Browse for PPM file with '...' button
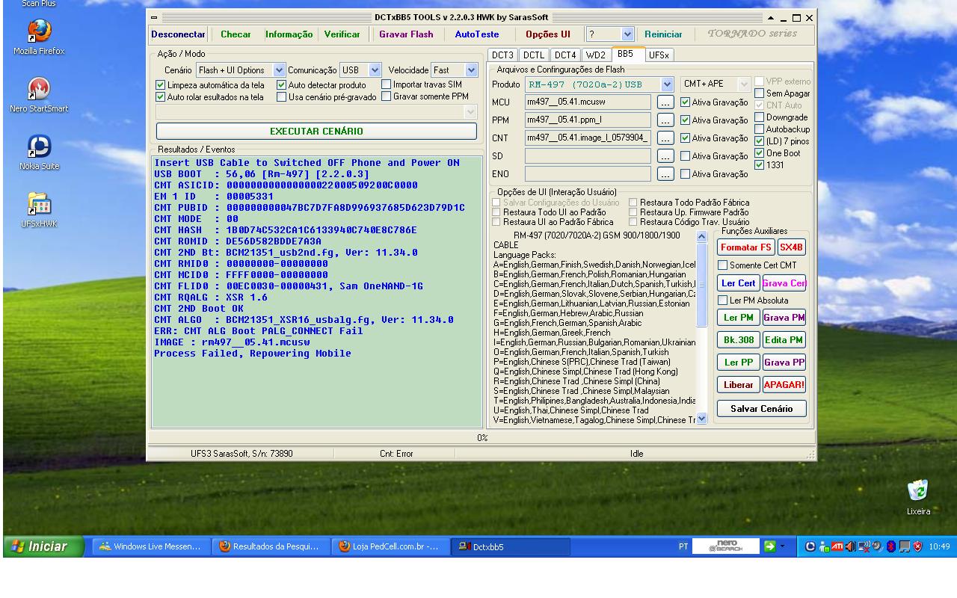Screen dimensions: 957x598 665,120
